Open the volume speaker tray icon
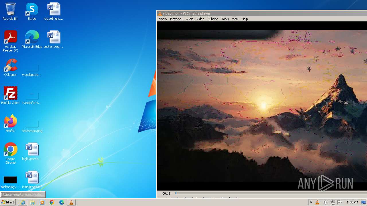This screenshot has height=206, width=367. (x=326, y=202)
